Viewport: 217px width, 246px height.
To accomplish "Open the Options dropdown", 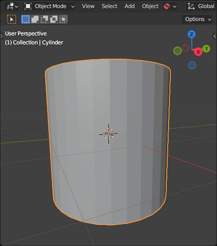I will 197,19.
